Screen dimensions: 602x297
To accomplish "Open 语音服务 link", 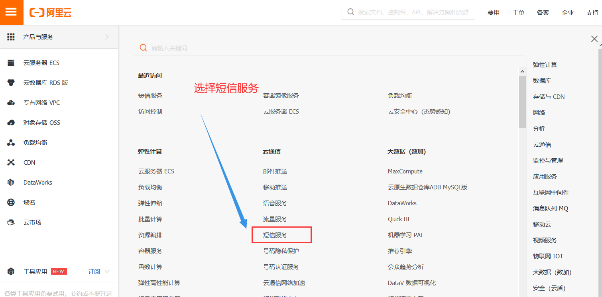I will [x=275, y=203].
